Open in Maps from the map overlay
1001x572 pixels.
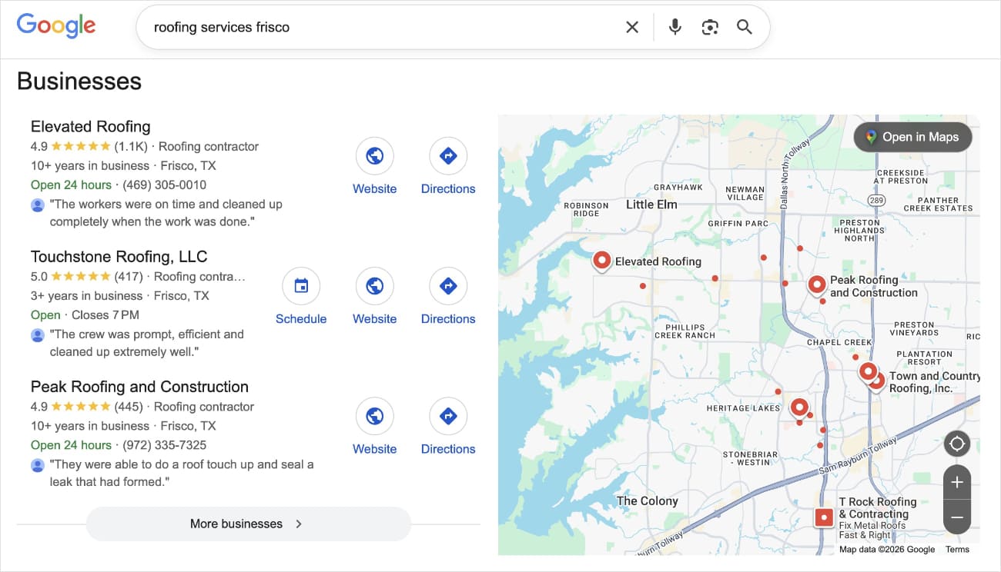click(912, 137)
